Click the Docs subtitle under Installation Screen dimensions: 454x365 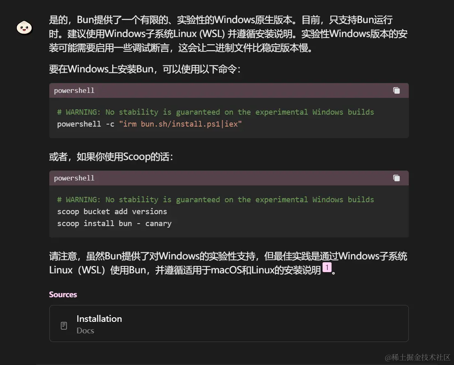[x=85, y=330]
